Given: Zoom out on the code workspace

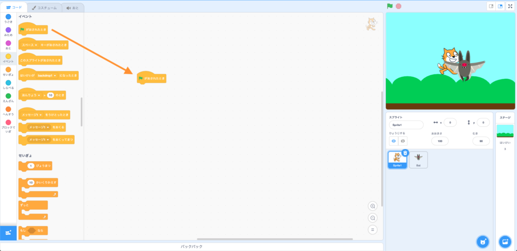Looking at the screenshot, I should click(x=373, y=218).
